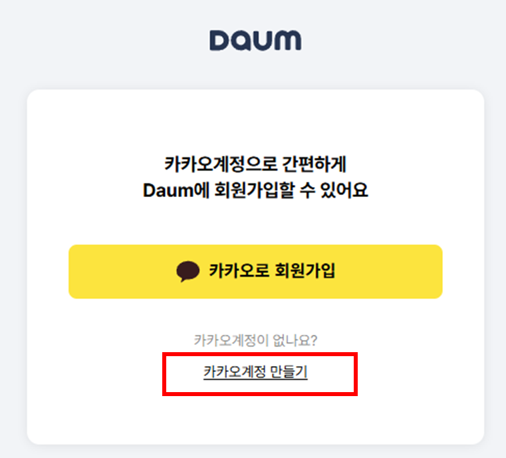
Task: Create a Kakao account via underlined link
Action: 255,372
